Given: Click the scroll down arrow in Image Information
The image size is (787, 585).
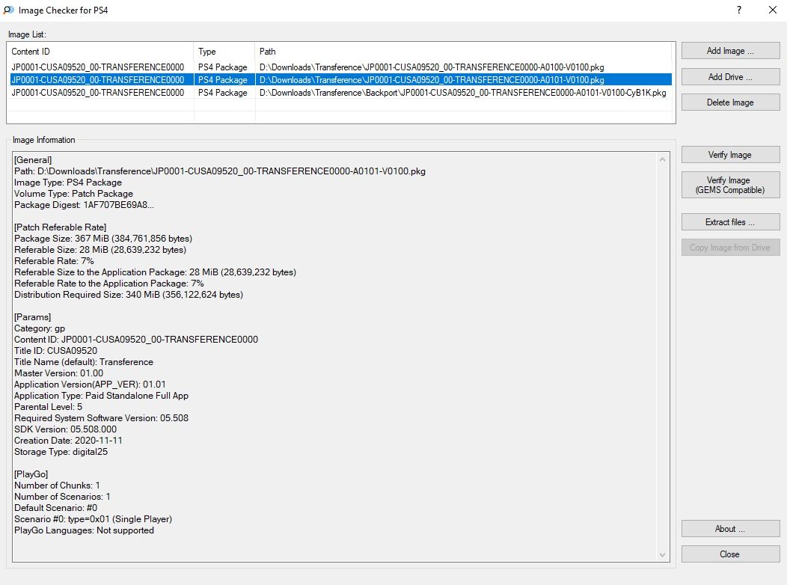Looking at the screenshot, I should (662, 554).
